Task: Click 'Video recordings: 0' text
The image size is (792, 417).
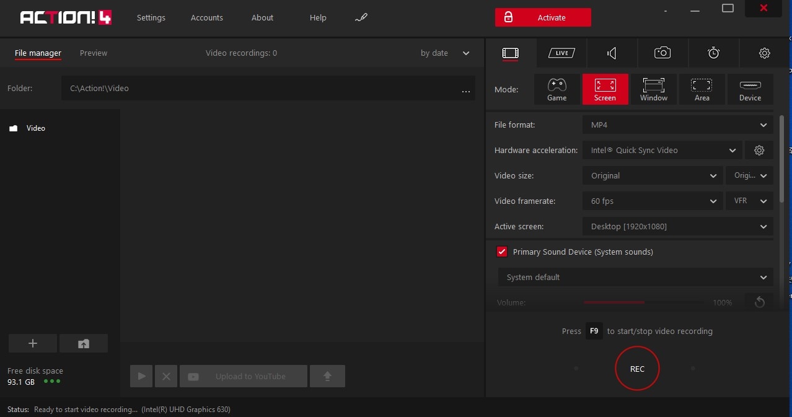Action: [242, 53]
